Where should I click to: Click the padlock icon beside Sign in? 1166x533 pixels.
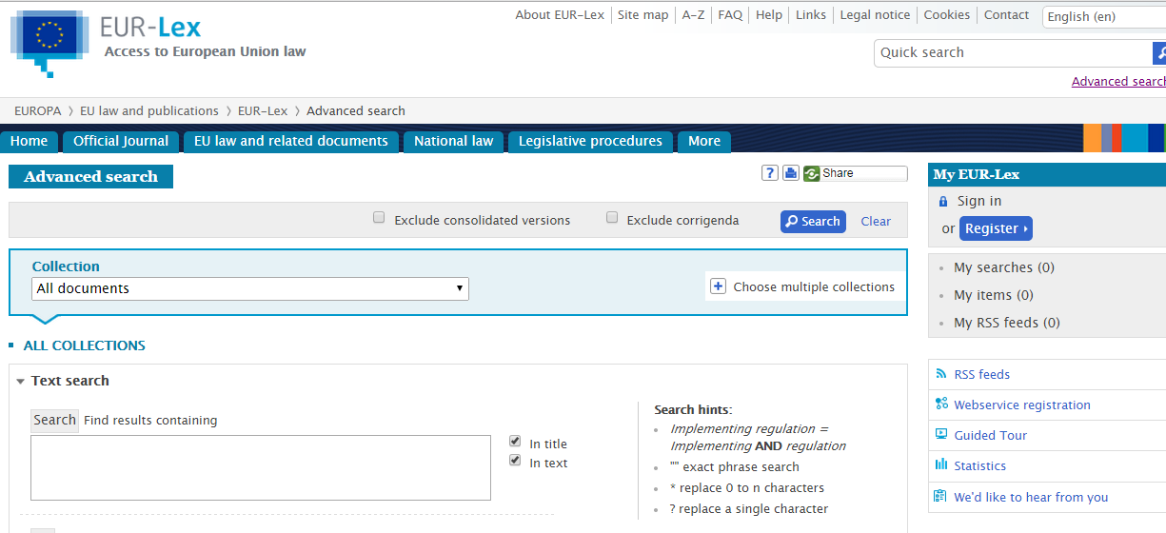tap(943, 202)
